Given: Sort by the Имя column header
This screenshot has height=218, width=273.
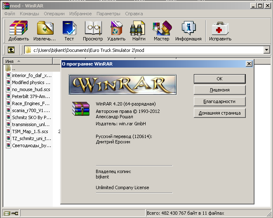Looking at the screenshot, I should 28,61.
